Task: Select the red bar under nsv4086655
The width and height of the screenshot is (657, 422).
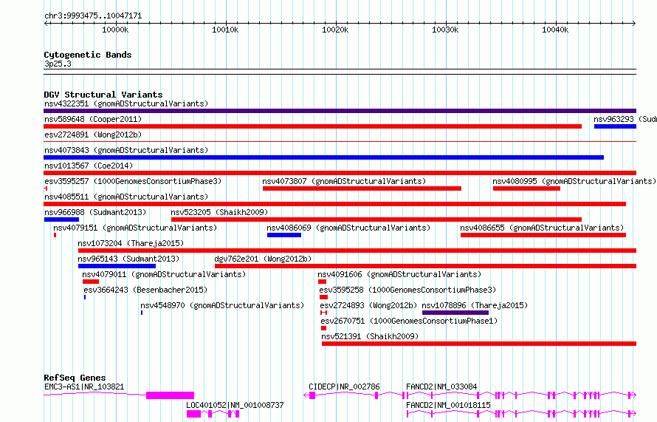Action: [x=543, y=235]
